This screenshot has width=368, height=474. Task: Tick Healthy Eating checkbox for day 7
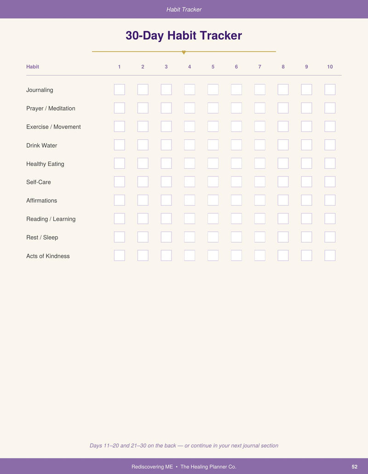pos(260,164)
